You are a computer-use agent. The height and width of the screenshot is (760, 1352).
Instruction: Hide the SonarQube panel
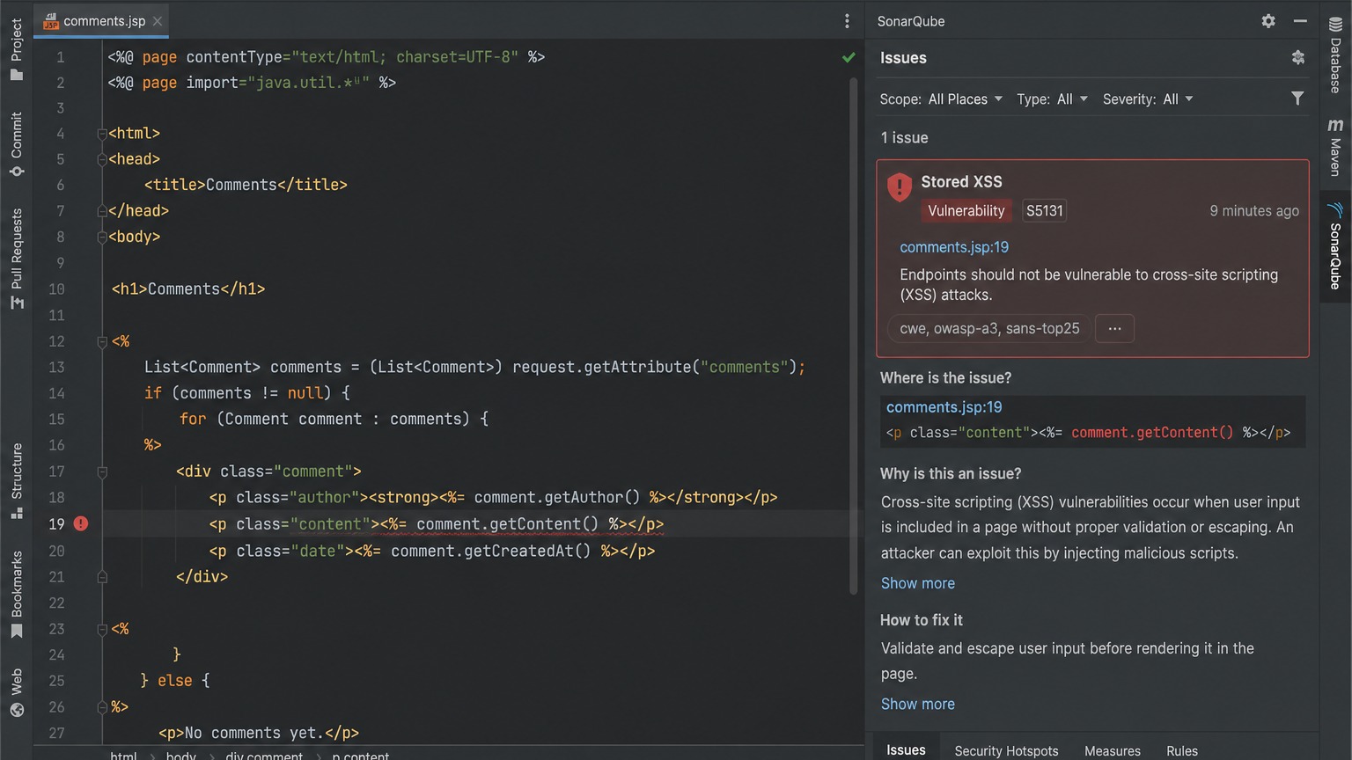[1300, 21]
